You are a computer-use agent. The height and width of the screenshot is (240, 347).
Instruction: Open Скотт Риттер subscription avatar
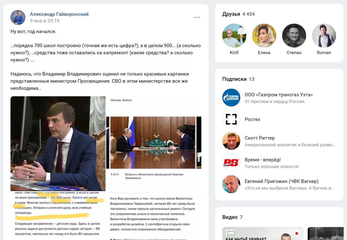[231, 141]
